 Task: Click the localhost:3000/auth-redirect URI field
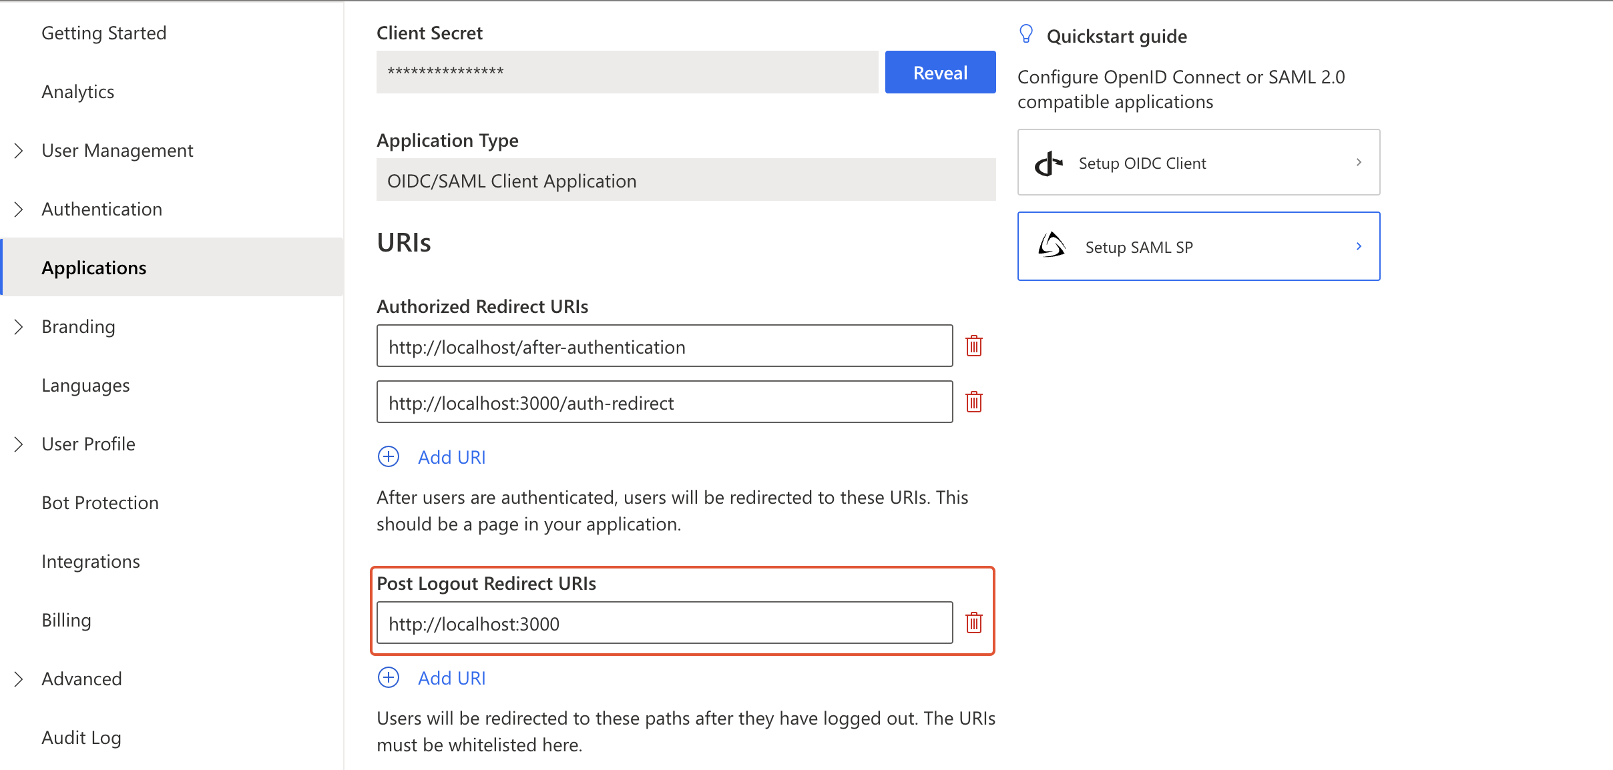click(x=664, y=402)
